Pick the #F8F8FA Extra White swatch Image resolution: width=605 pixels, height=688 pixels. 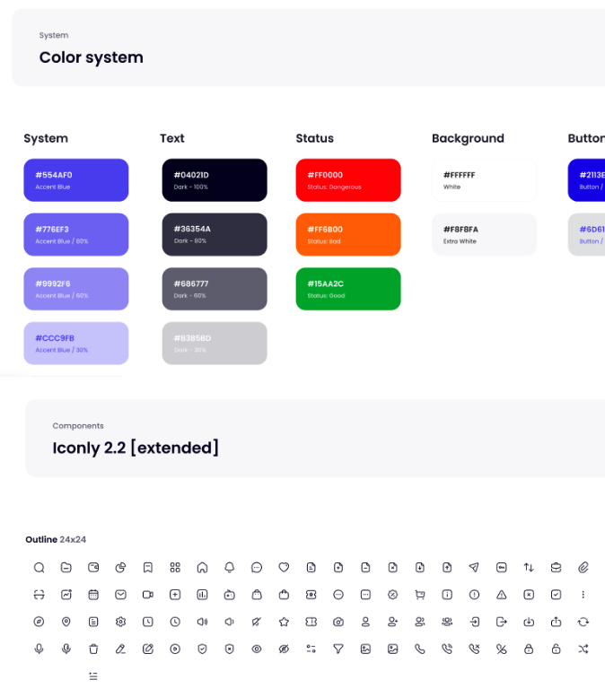click(x=484, y=235)
